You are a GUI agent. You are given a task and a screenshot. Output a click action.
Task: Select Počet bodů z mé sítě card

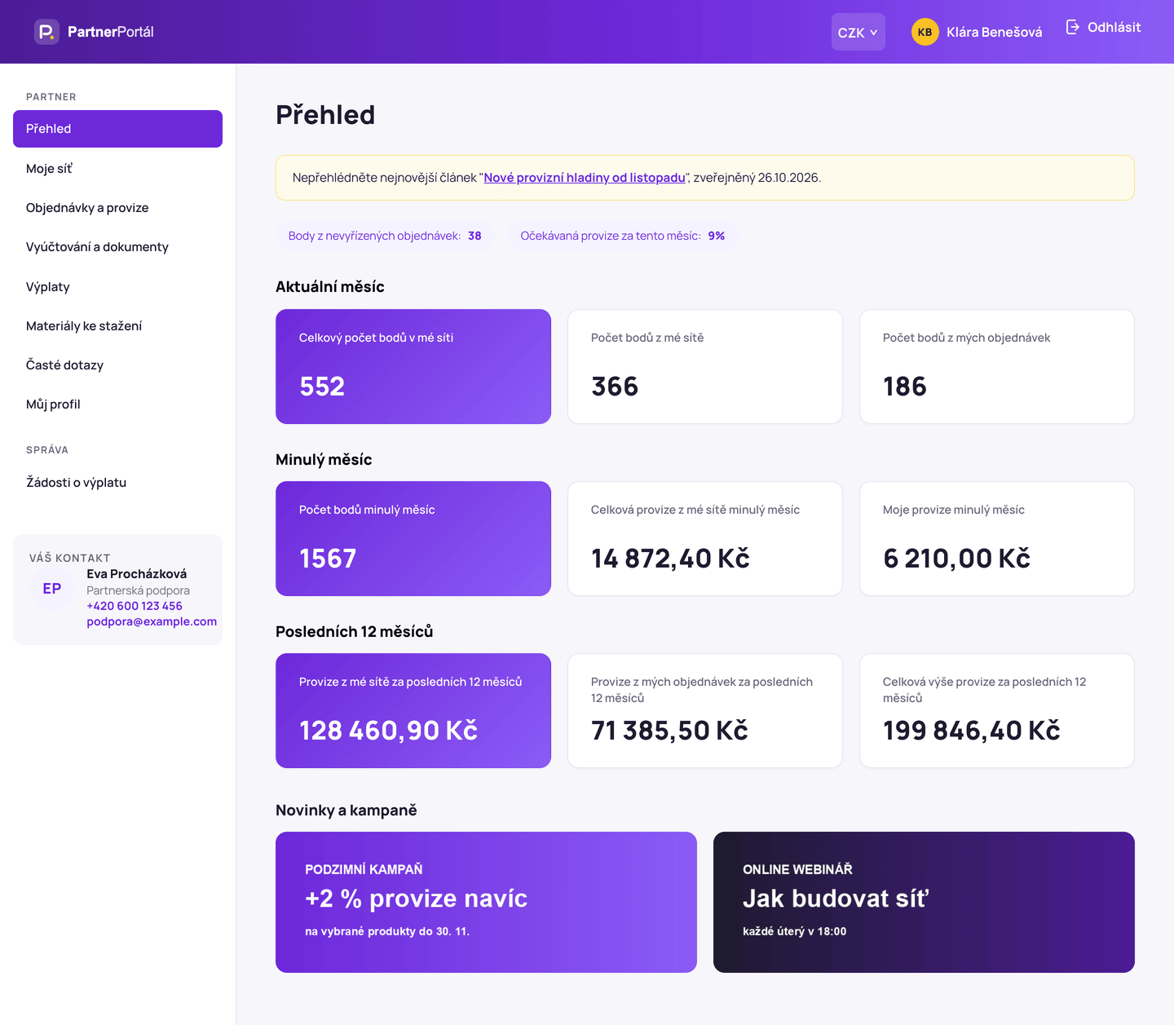(x=705, y=366)
